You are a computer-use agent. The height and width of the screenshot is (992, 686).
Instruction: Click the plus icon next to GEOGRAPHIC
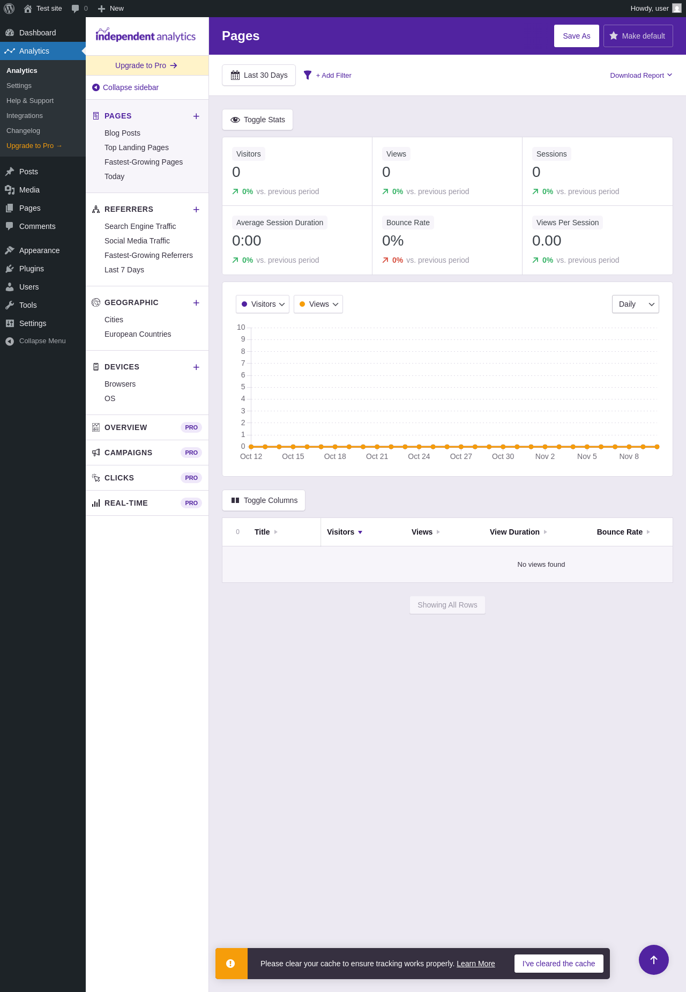[196, 303]
